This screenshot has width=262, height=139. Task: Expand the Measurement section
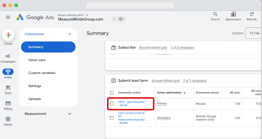coord(70,114)
